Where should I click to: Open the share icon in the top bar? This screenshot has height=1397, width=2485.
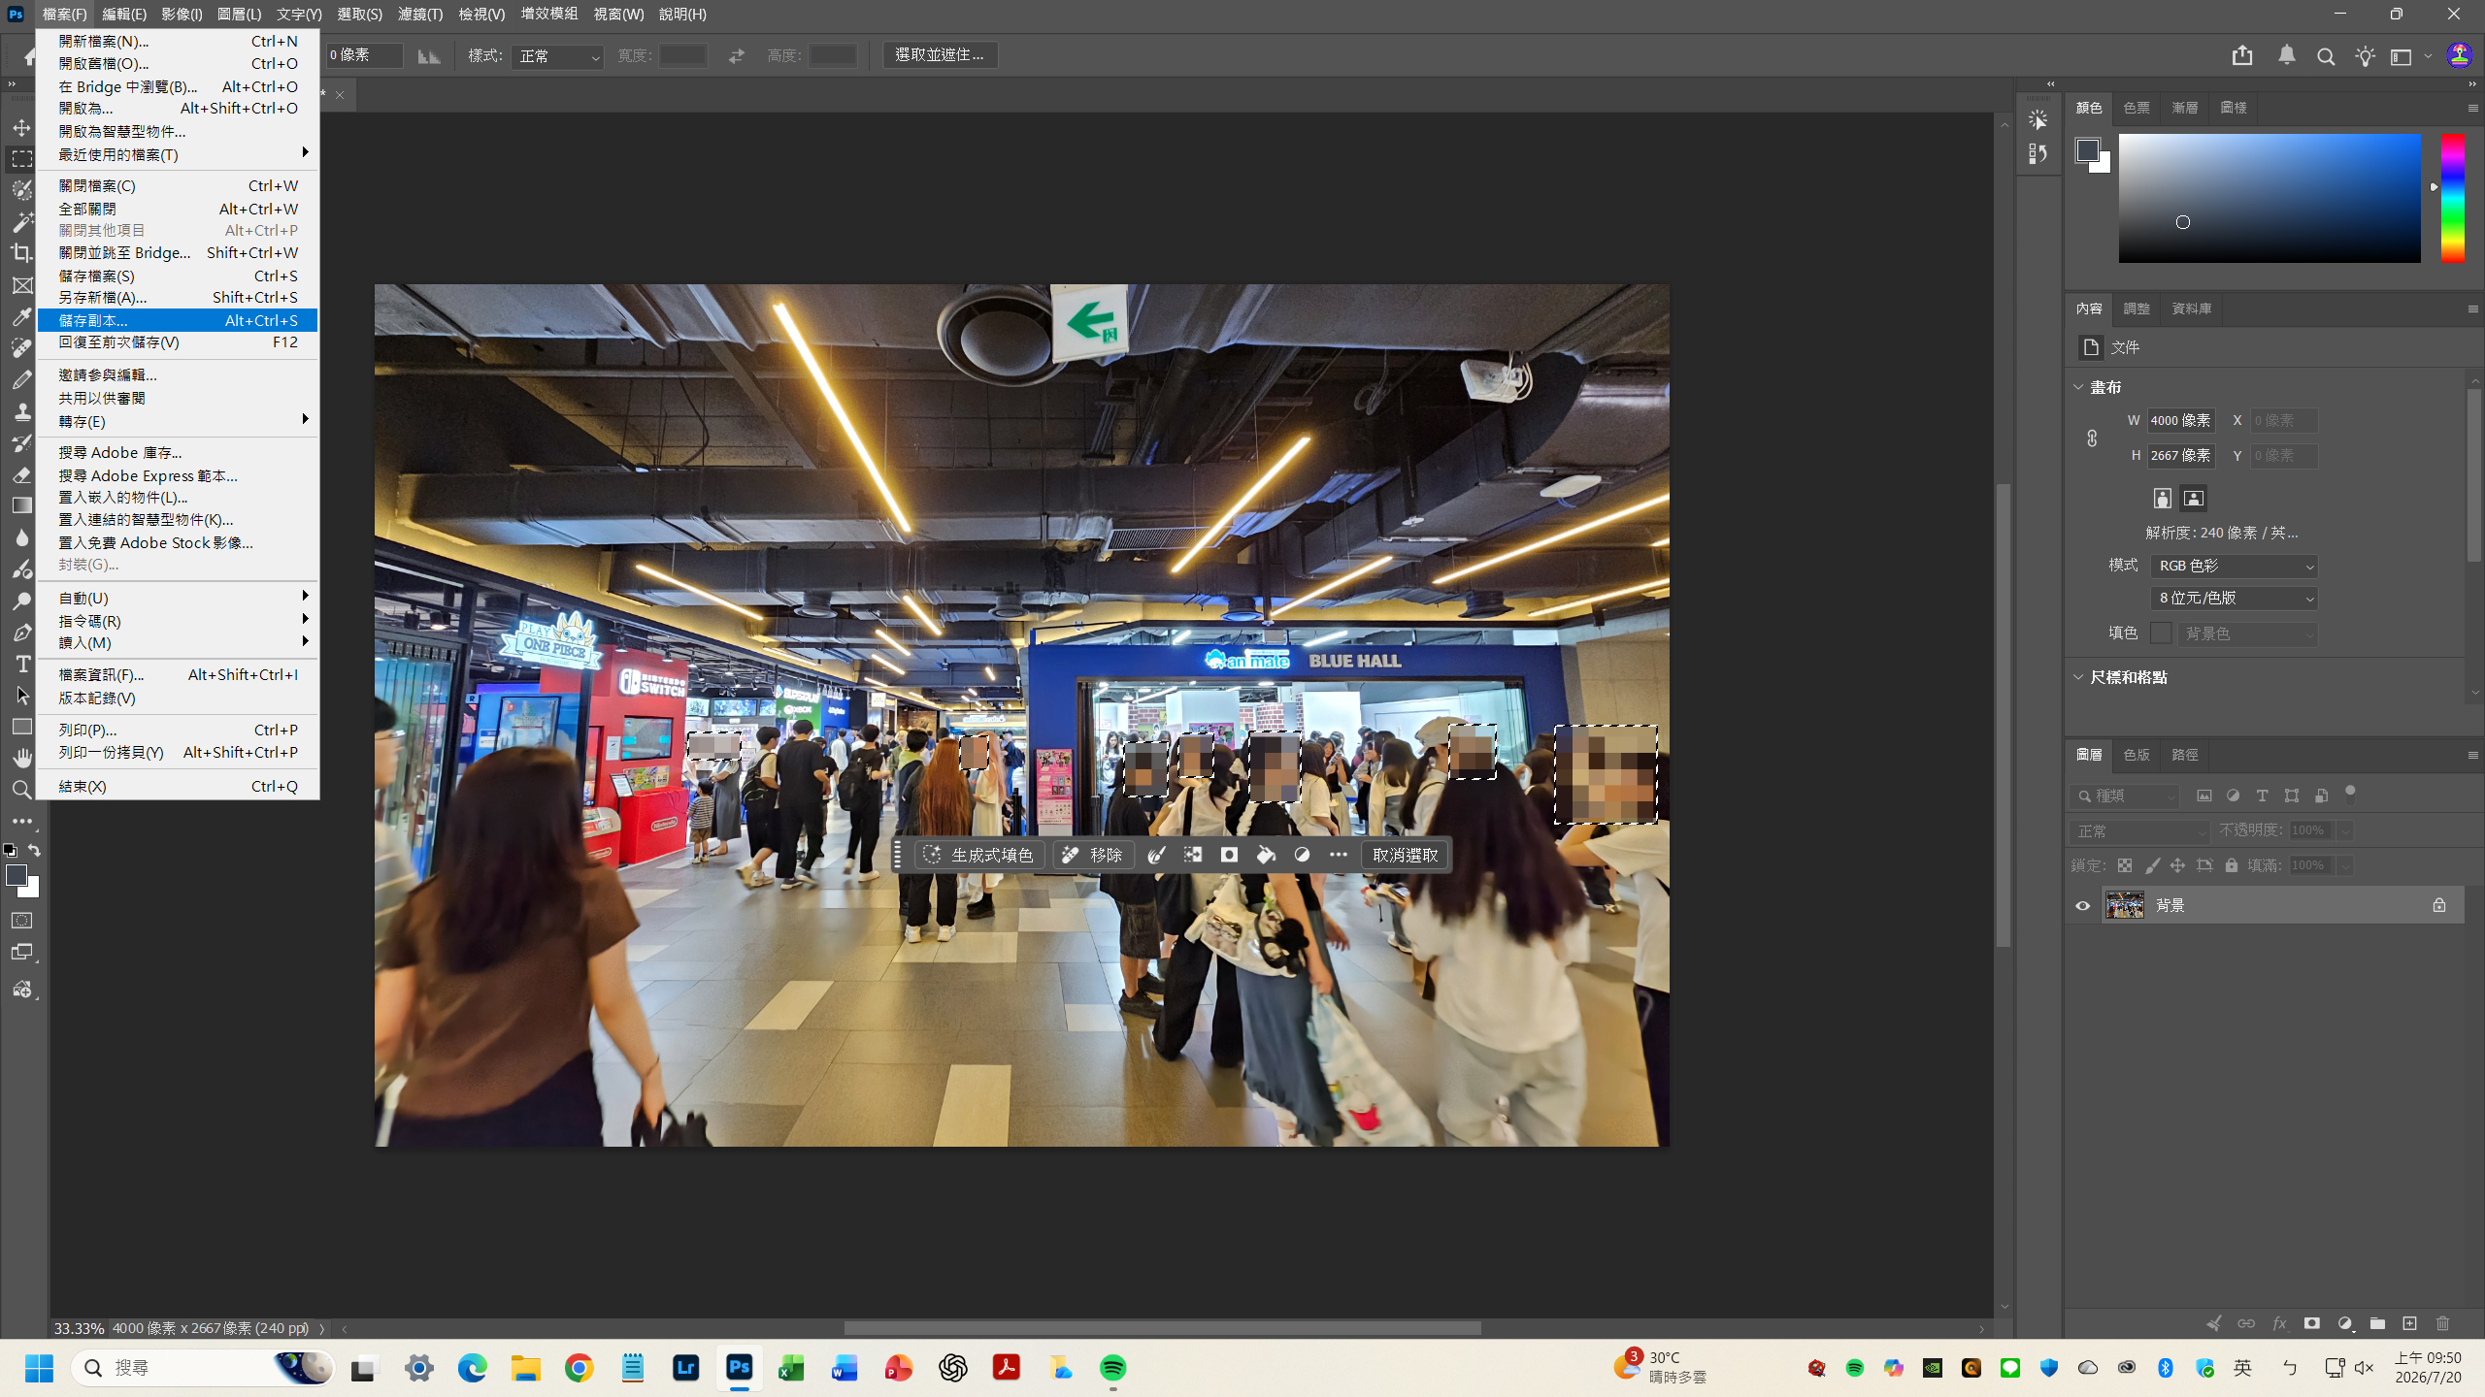[2242, 56]
